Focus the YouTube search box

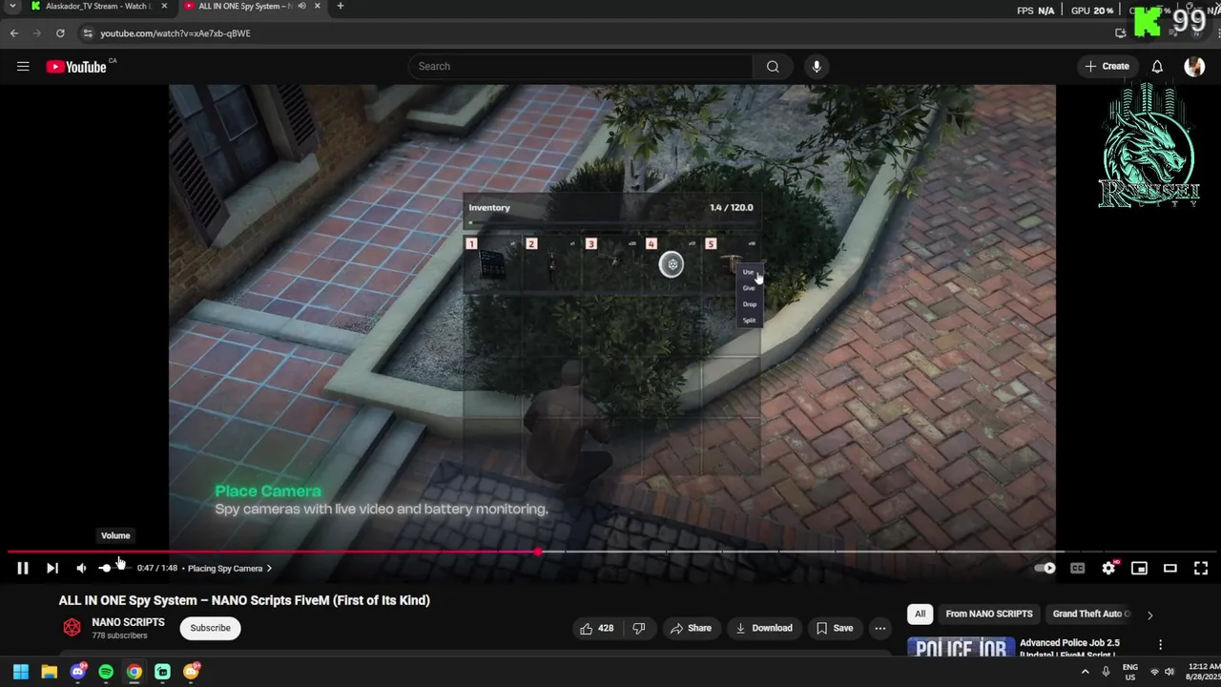580,66
